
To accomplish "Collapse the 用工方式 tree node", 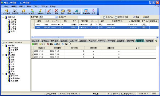I will [x=3, y=74].
